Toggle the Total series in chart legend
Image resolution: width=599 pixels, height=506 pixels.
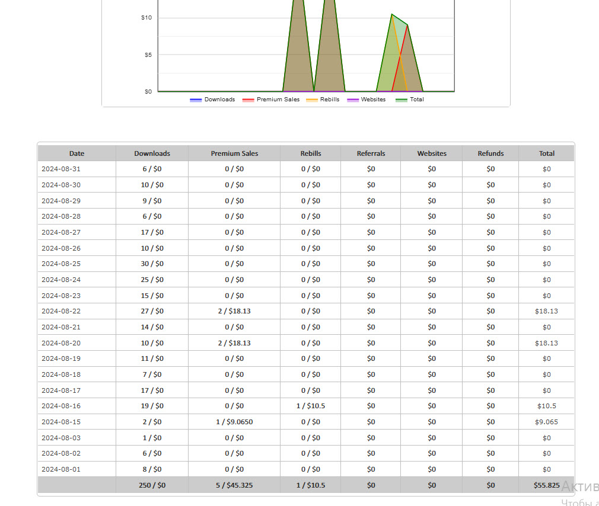coord(410,100)
